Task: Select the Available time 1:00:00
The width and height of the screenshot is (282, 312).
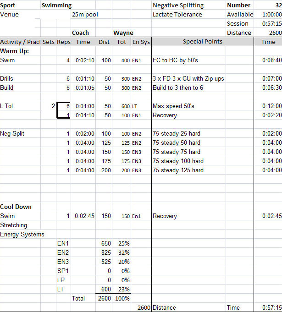Action: 272,15
